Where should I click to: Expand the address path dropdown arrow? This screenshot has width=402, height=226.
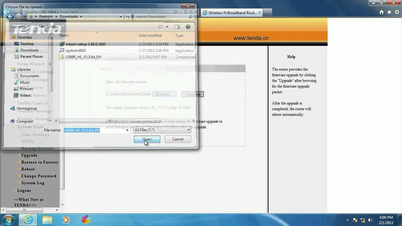[x=121, y=17]
